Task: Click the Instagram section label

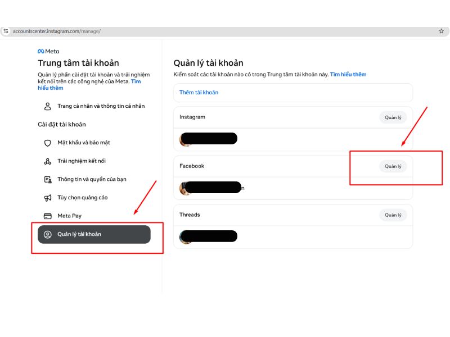Action: (x=192, y=117)
